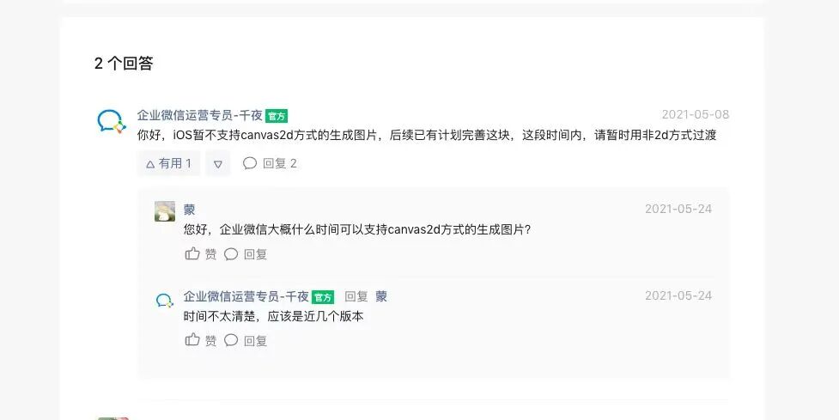Screen dimensions: 839x420
Task: Click 企业微信 avatar of first answer
Action: [x=112, y=121]
